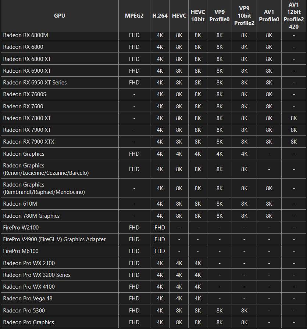Select the Radeon RX 6800 row name
This screenshot has width=307, height=329.
pyautogui.click(x=23, y=47)
